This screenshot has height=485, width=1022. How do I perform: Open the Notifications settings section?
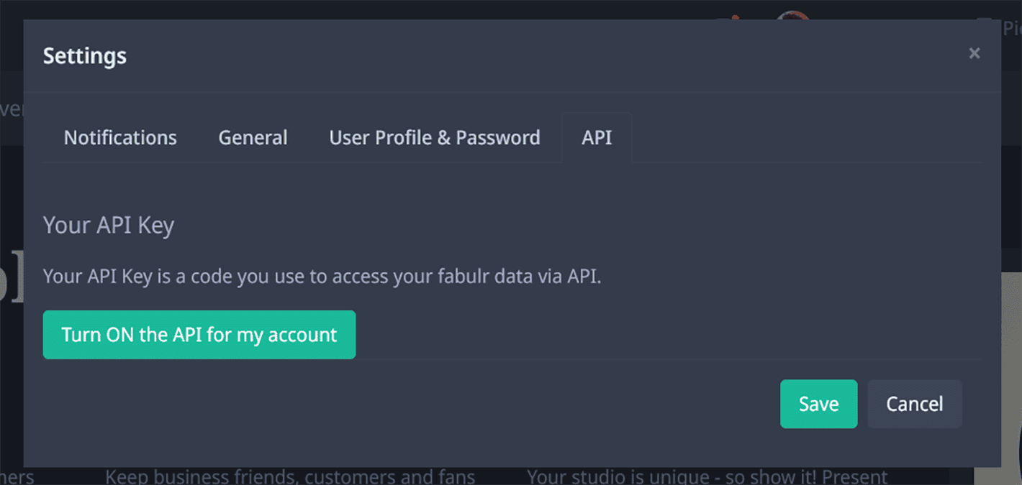pyautogui.click(x=120, y=137)
